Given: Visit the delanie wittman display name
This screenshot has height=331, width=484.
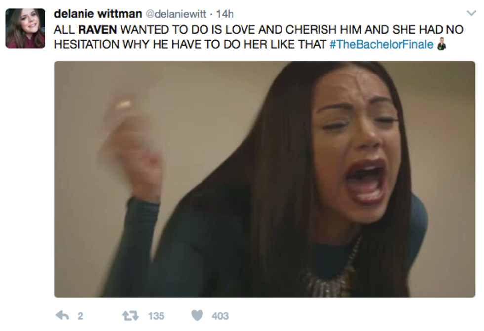Looking at the screenshot, I should click(x=98, y=13).
